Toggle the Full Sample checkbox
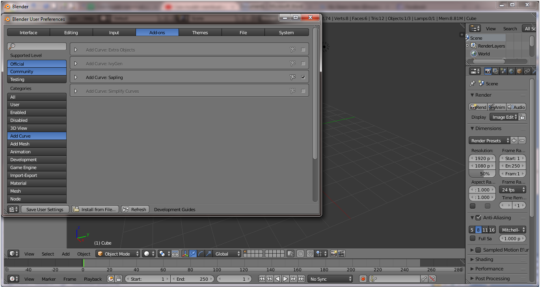This screenshot has height=287, width=540. [473, 238]
